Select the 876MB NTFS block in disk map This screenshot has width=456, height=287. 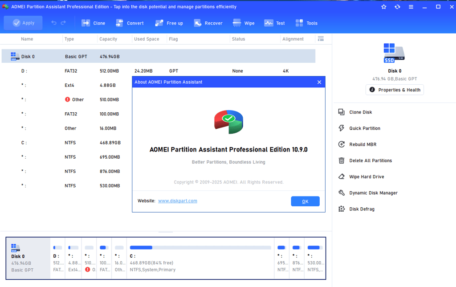[x=297, y=258]
